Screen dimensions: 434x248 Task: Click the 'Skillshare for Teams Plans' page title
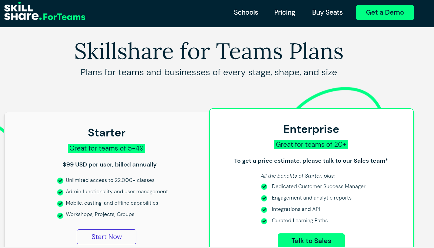click(209, 51)
